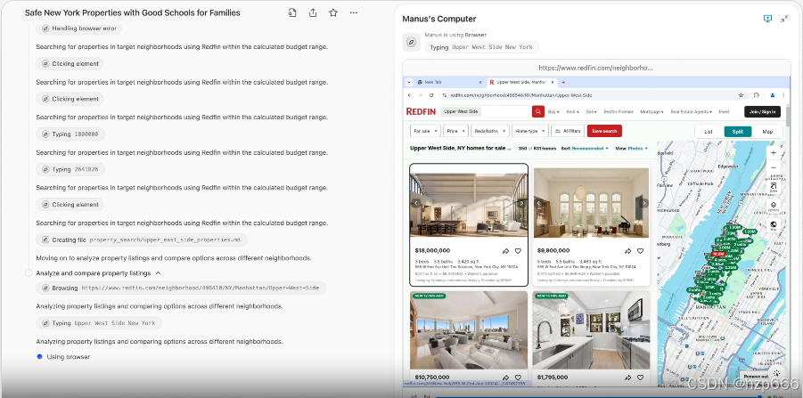The width and height of the screenshot is (803, 398).
Task: Collapse Manus's Computer panel
Action: pyautogui.click(x=785, y=19)
